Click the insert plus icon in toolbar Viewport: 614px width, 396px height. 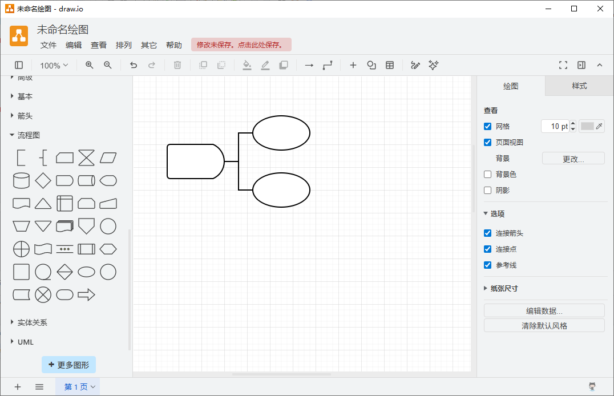(353, 65)
